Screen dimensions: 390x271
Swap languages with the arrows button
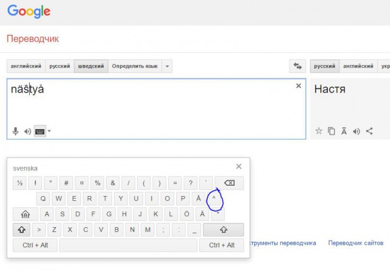point(297,66)
